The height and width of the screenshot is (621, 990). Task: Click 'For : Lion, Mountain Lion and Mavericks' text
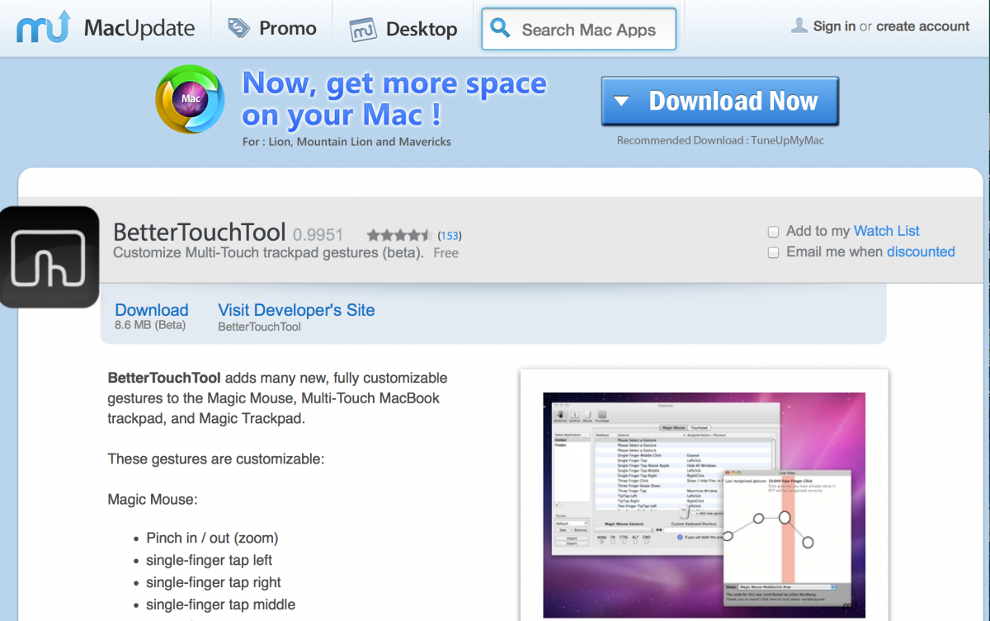pyautogui.click(x=346, y=142)
